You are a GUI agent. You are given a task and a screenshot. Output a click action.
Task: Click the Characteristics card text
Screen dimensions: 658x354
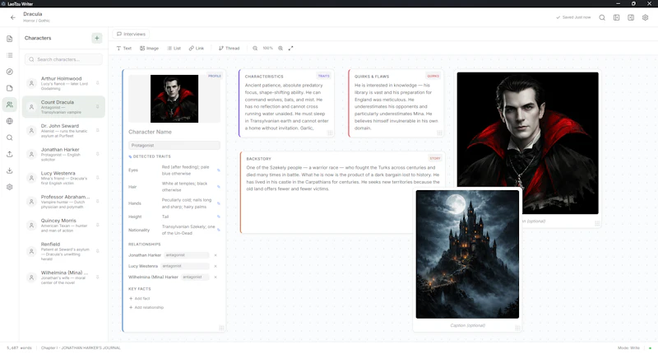click(x=286, y=107)
